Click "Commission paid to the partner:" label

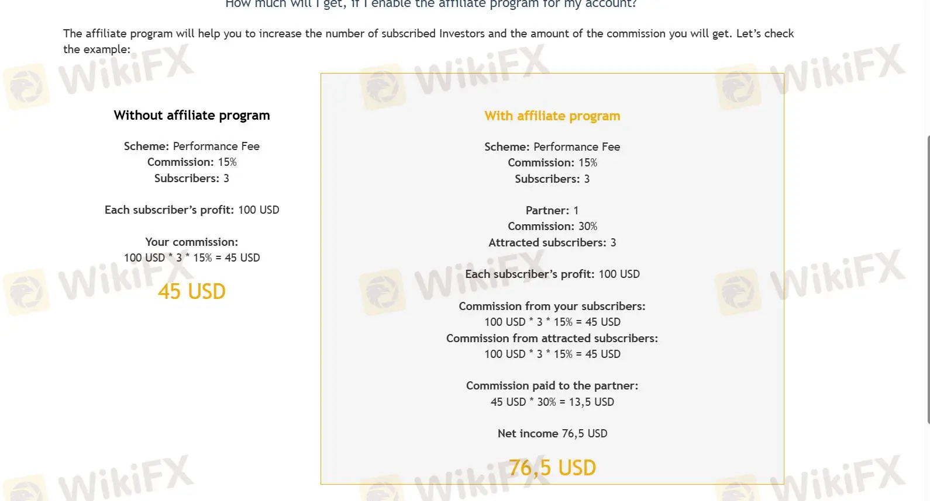(x=552, y=385)
